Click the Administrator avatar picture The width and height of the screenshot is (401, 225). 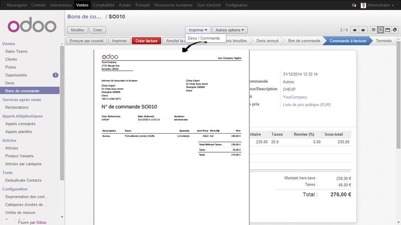(363, 5)
